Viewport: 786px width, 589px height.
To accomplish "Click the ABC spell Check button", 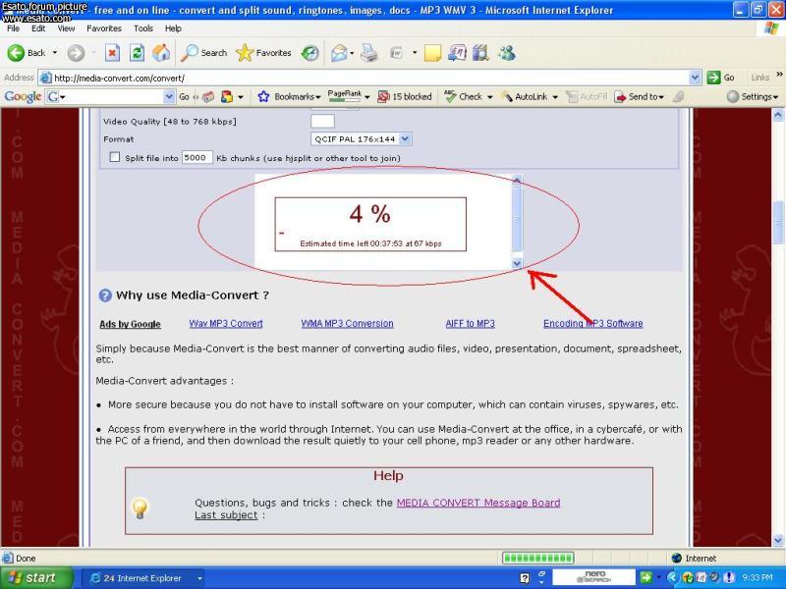I will pyautogui.click(x=463, y=96).
